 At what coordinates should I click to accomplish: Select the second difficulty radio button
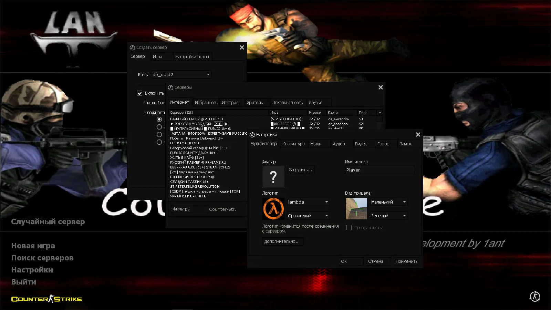[x=159, y=127]
